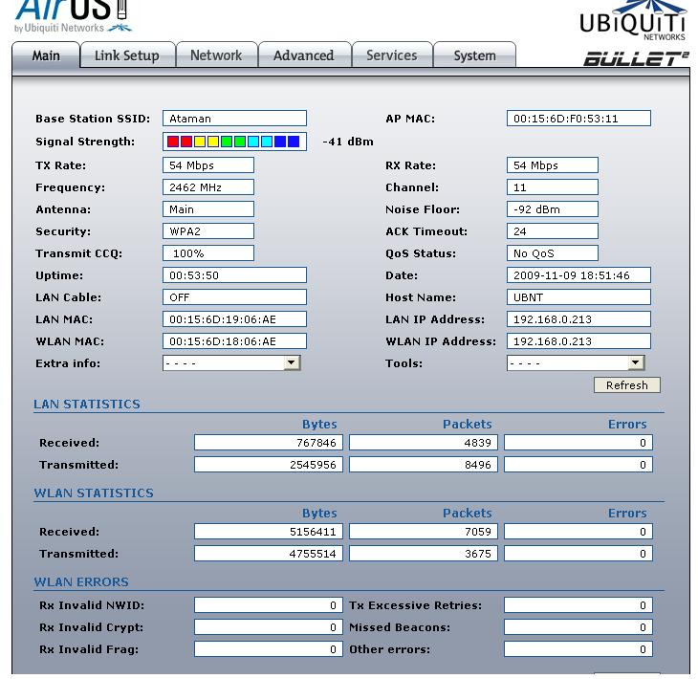Screen dimensions: 698x679
Task: Click LAN Transmitted bytes 2545956
Action: [269, 465]
